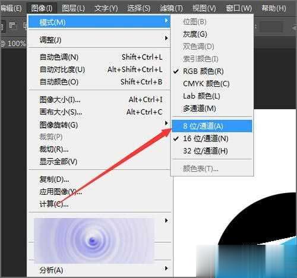Choose 自动色调(N) command
This screenshot has height=278, width=297.
99,57
